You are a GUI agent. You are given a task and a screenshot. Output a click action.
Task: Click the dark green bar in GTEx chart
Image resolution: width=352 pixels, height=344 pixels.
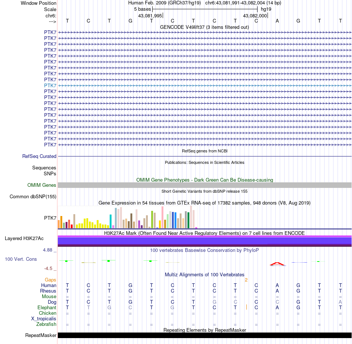point(188,220)
